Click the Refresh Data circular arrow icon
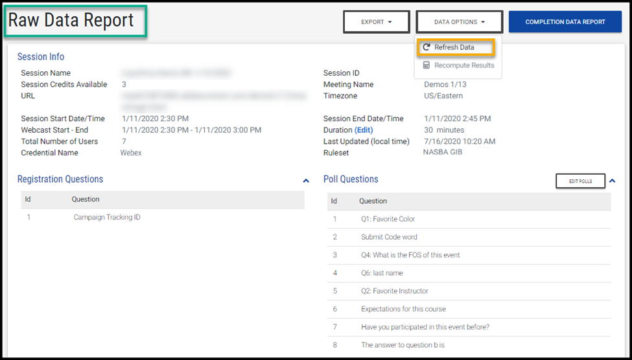632x360 pixels. [x=427, y=47]
